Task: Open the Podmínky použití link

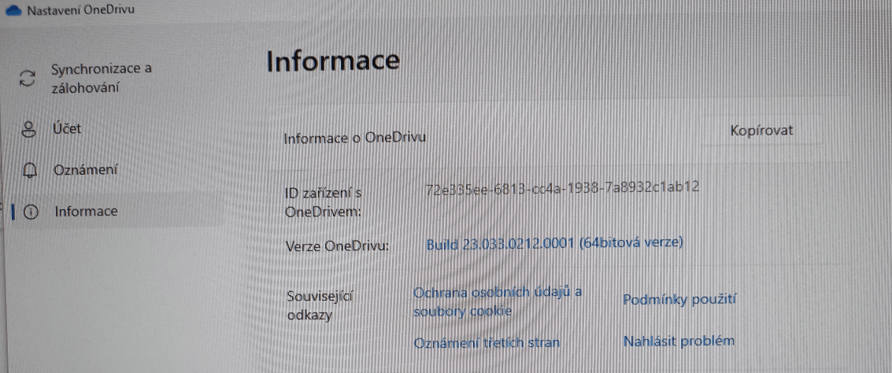Action: tap(679, 300)
